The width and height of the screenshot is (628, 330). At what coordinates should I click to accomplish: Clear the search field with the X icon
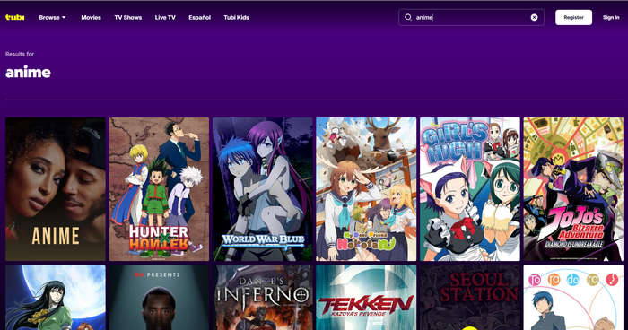coord(534,17)
